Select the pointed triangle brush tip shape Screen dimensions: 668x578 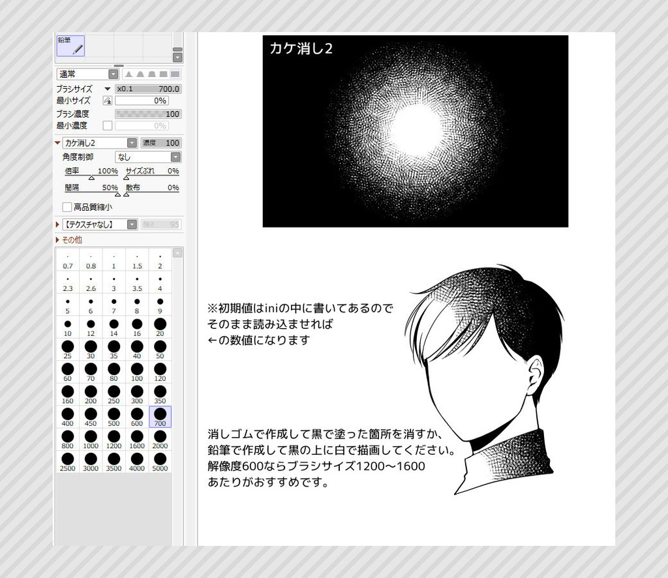pos(129,74)
